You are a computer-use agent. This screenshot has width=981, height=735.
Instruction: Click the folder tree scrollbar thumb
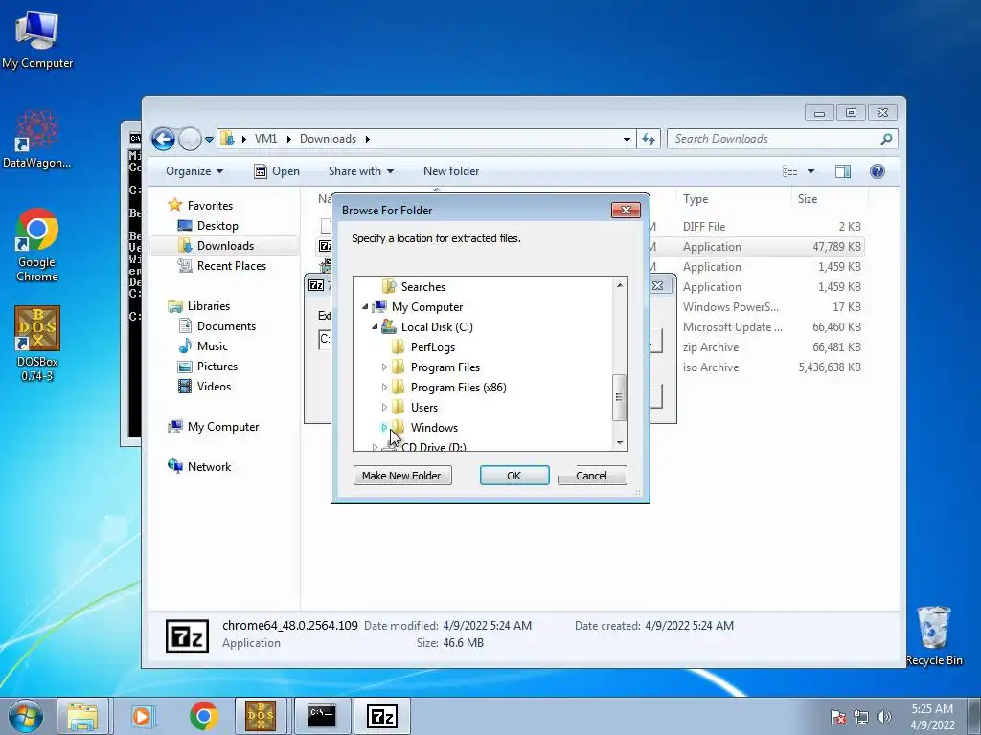(619, 397)
